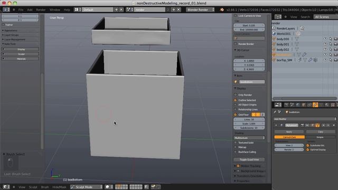
Task: Toggle Outline Selected option
Action: point(236,100)
